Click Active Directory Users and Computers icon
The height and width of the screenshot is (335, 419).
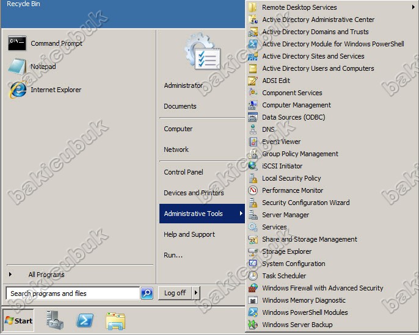pos(253,68)
